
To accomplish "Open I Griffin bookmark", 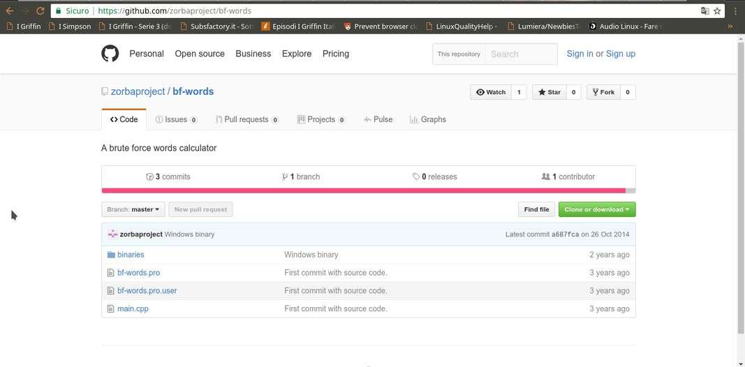I will (23, 27).
